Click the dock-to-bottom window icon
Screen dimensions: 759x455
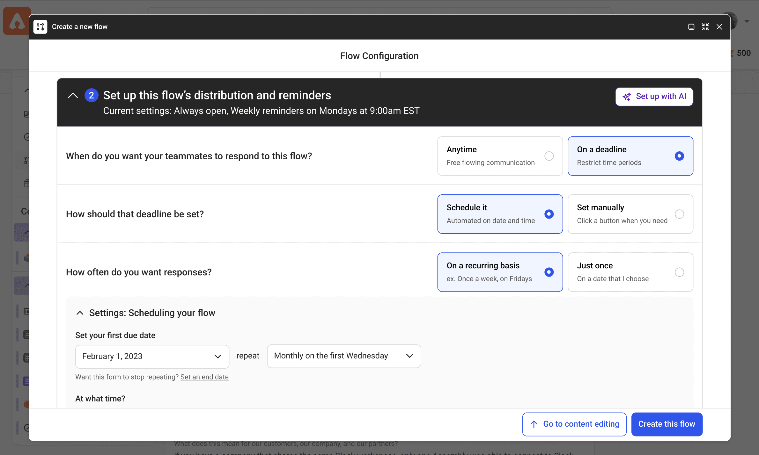691,27
